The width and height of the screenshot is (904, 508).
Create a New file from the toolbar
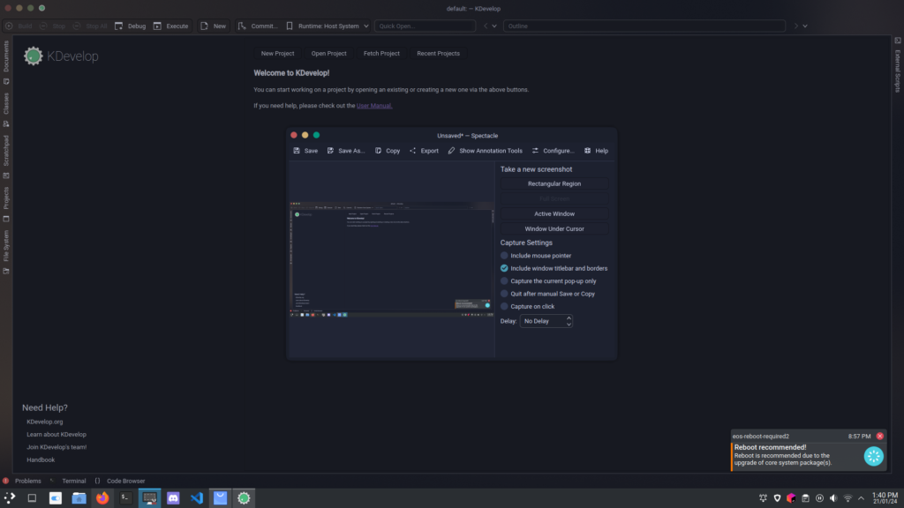[214, 26]
